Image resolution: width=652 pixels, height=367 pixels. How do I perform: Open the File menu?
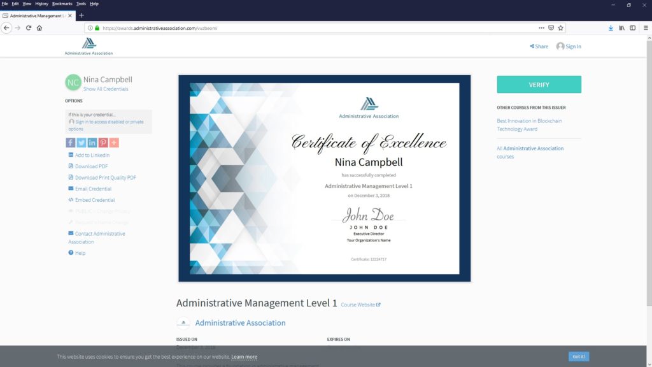[x=4, y=4]
